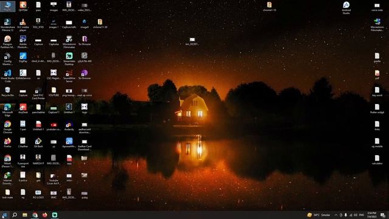Select the voice note file icon
389x219 pixels.
click(377, 7)
